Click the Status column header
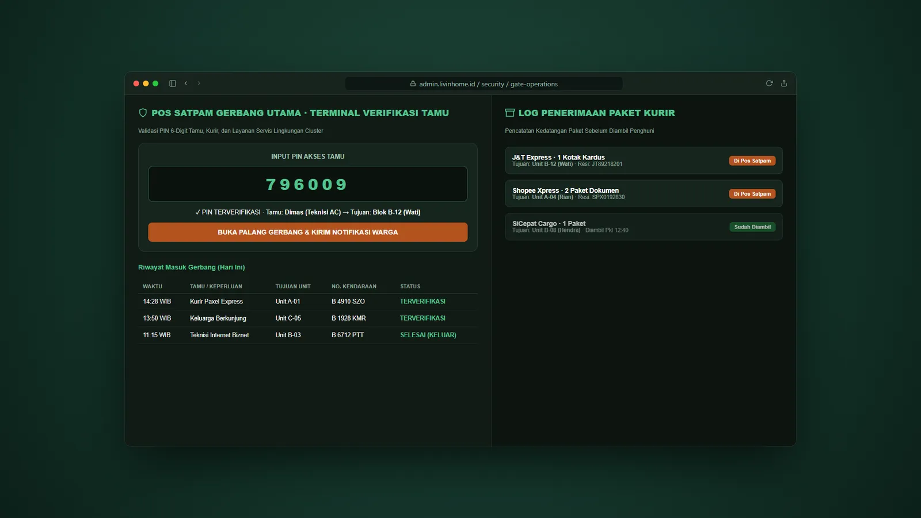 (410, 286)
